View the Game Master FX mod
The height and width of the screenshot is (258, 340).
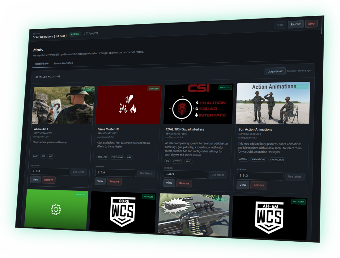coord(100,181)
